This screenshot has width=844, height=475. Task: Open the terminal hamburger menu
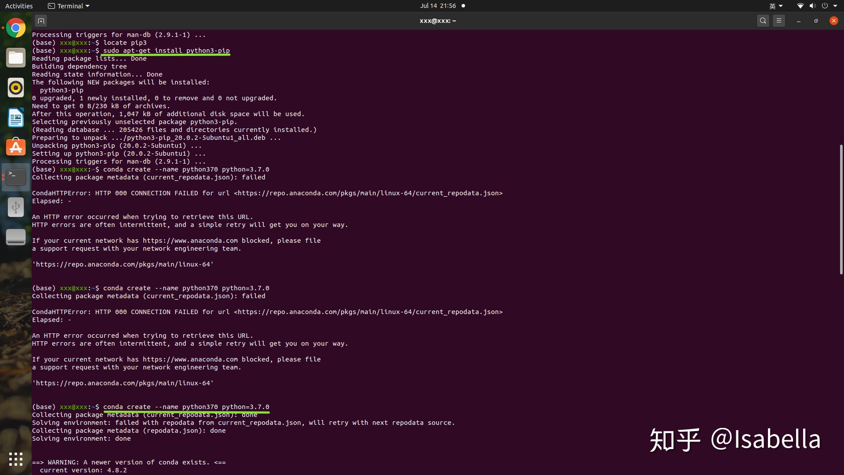tap(779, 21)
